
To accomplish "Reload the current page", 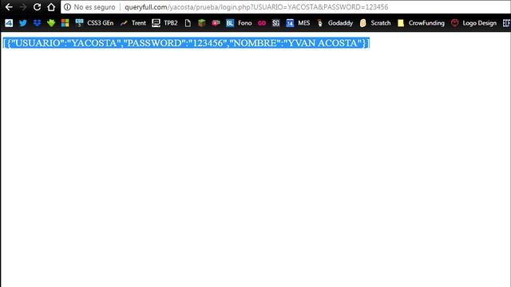I will [37, 7].
